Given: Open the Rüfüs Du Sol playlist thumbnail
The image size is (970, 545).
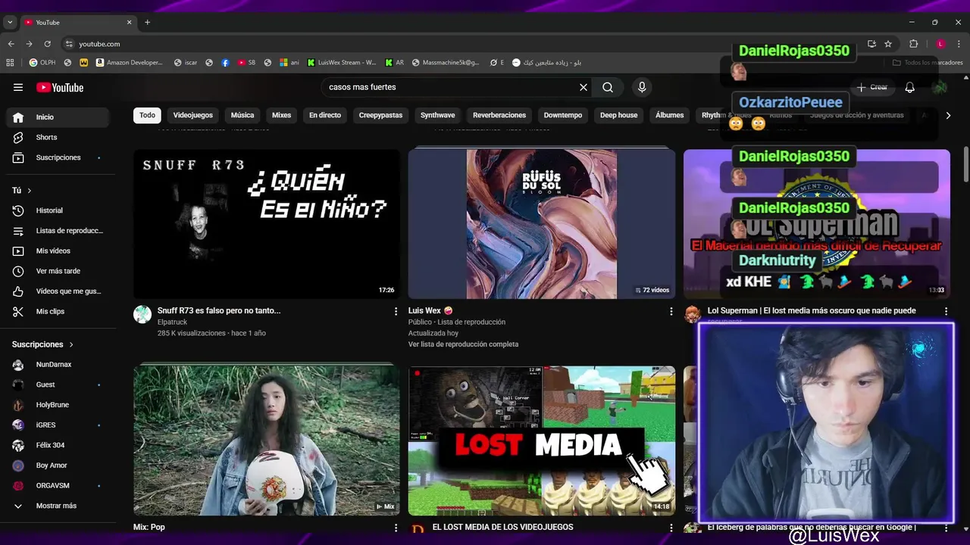Looking at the screenshot, I should coord(542,224).
